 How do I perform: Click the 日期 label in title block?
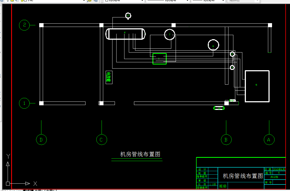coord(268,169)
